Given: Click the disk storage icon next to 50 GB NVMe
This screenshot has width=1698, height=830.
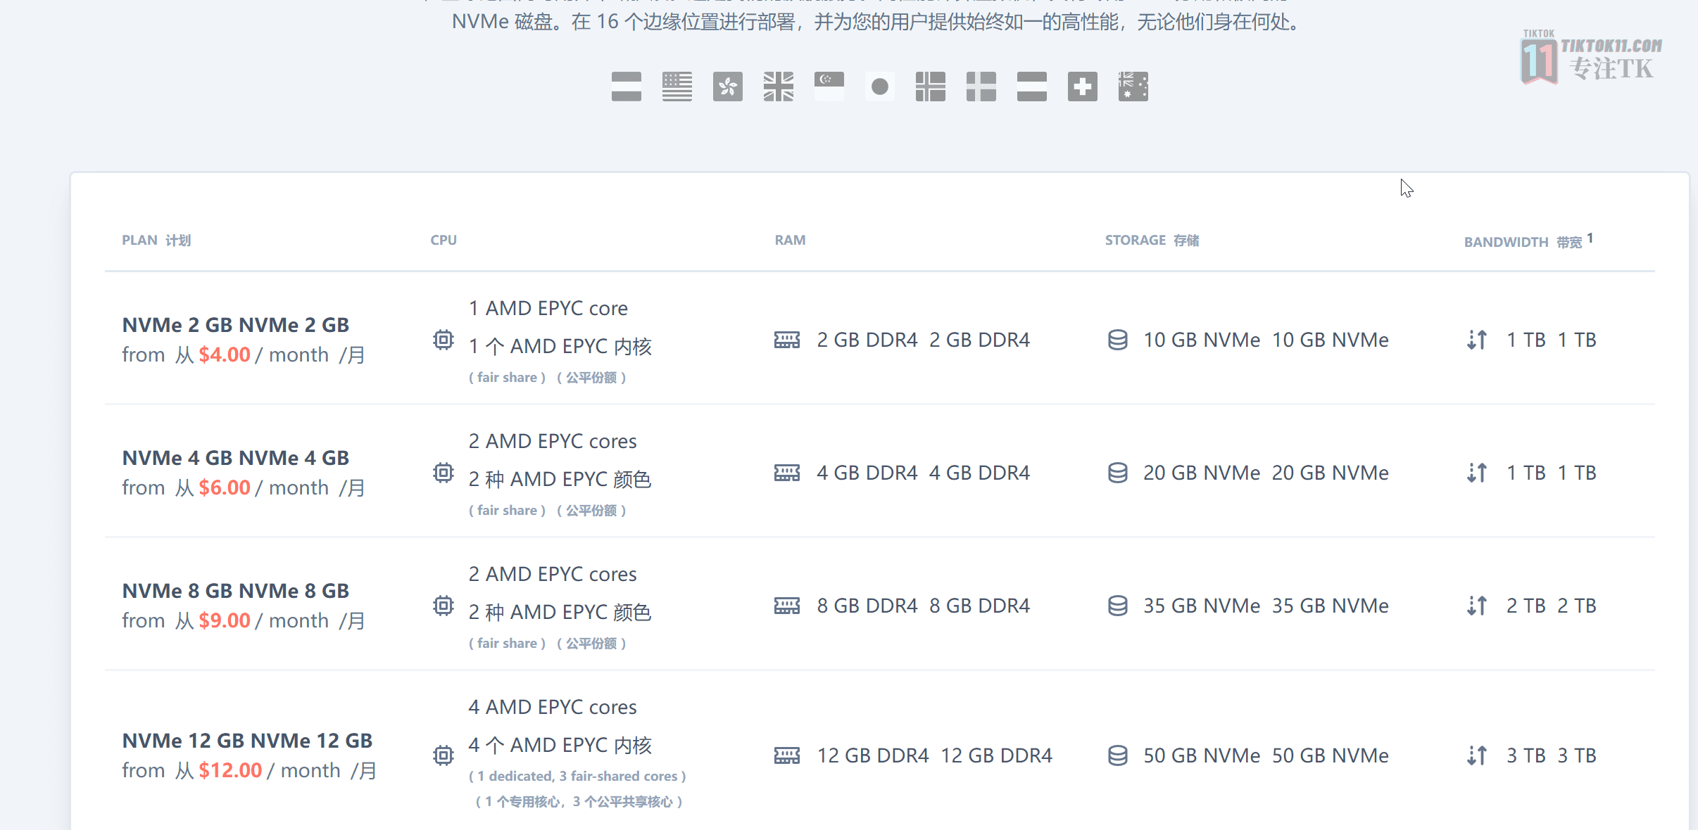Looking at the screenshot, I should tap(1118, 755).
